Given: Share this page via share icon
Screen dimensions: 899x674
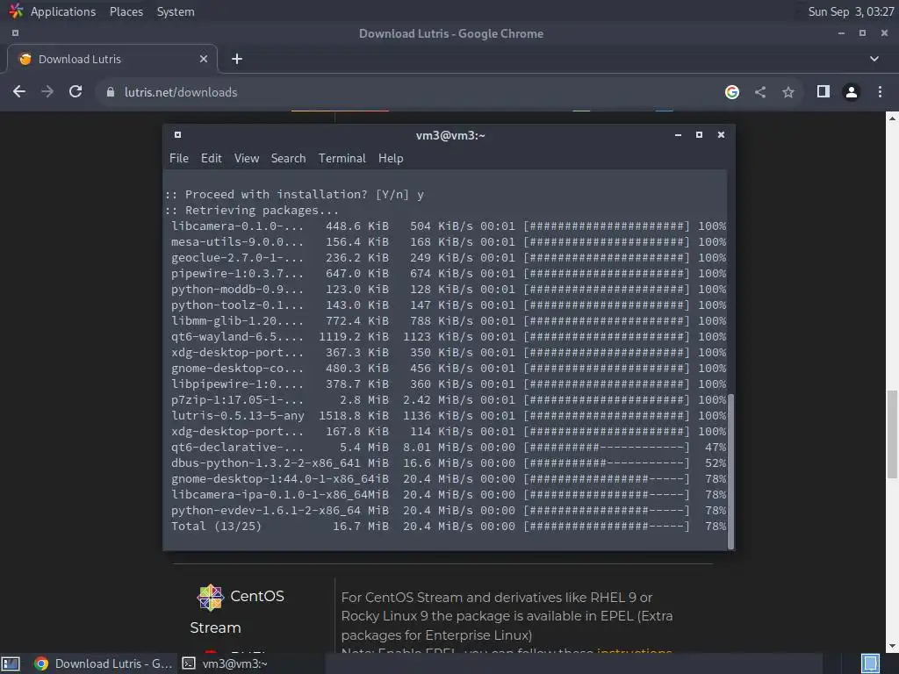Looking at the screenshot, I should (760, 91).
